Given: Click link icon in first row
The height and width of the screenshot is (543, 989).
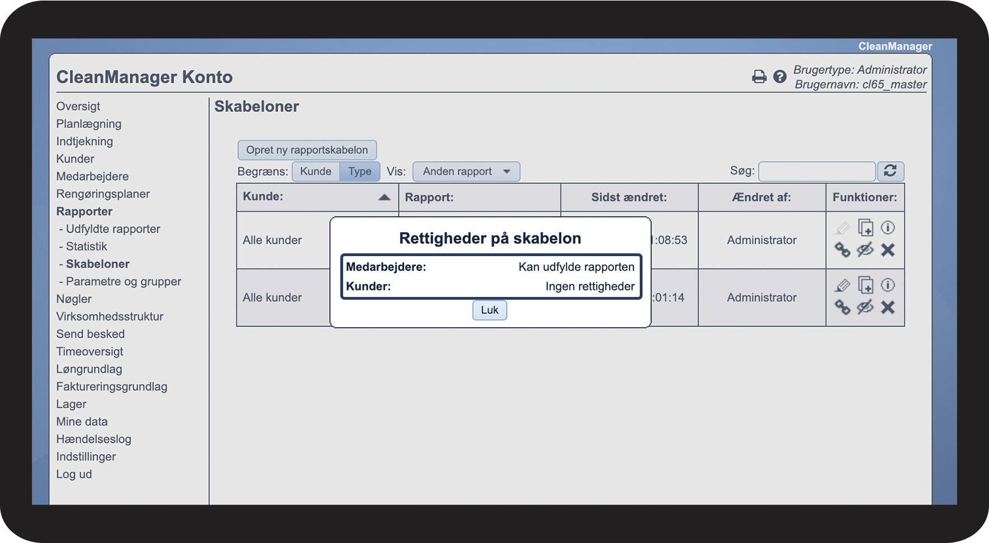Looking at the screenshot, I should 842,249.
